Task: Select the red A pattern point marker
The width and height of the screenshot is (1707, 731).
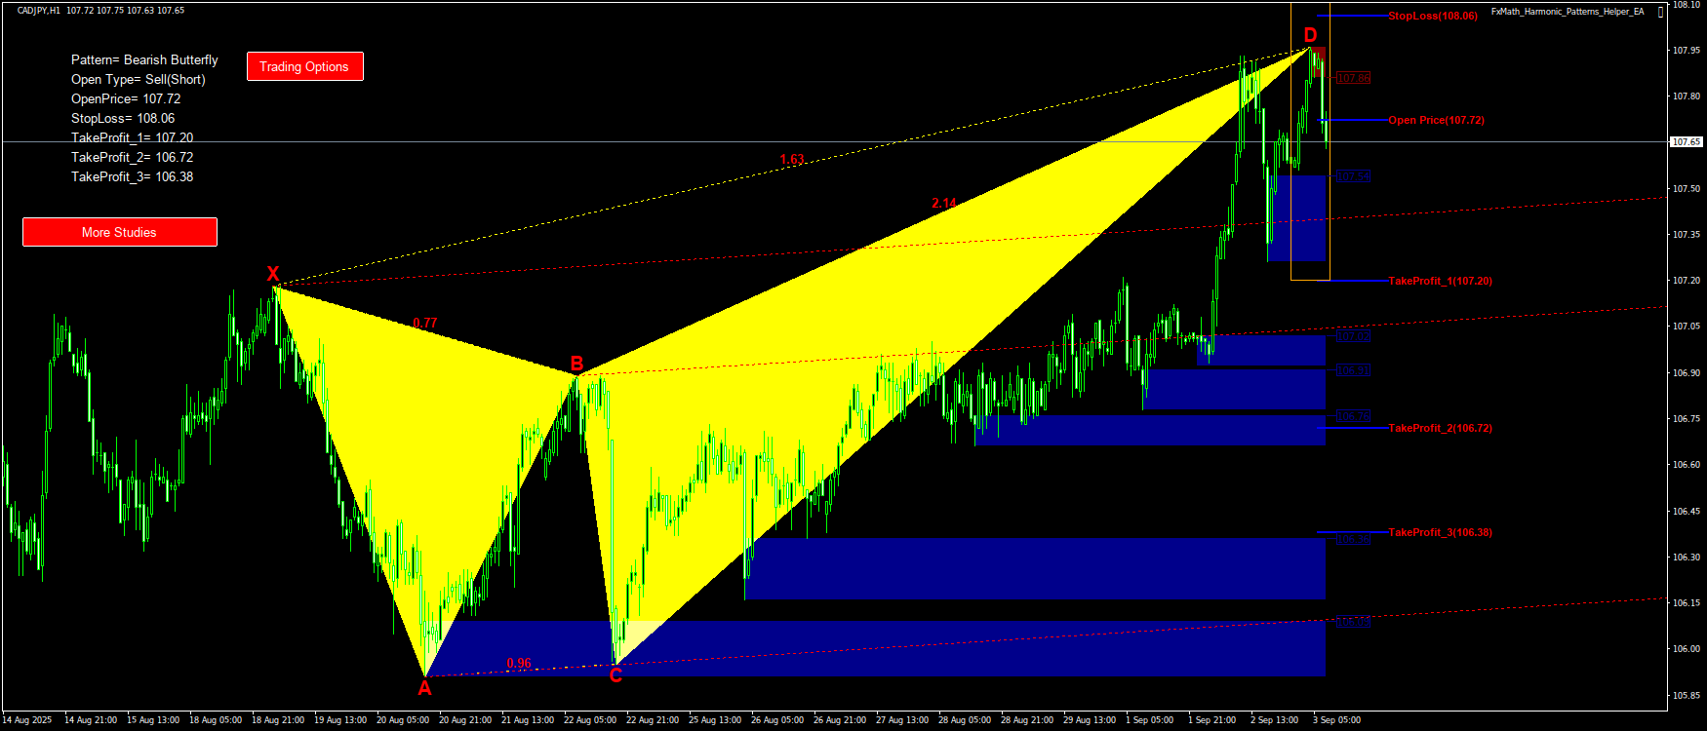Action: [x=424, y=689]
